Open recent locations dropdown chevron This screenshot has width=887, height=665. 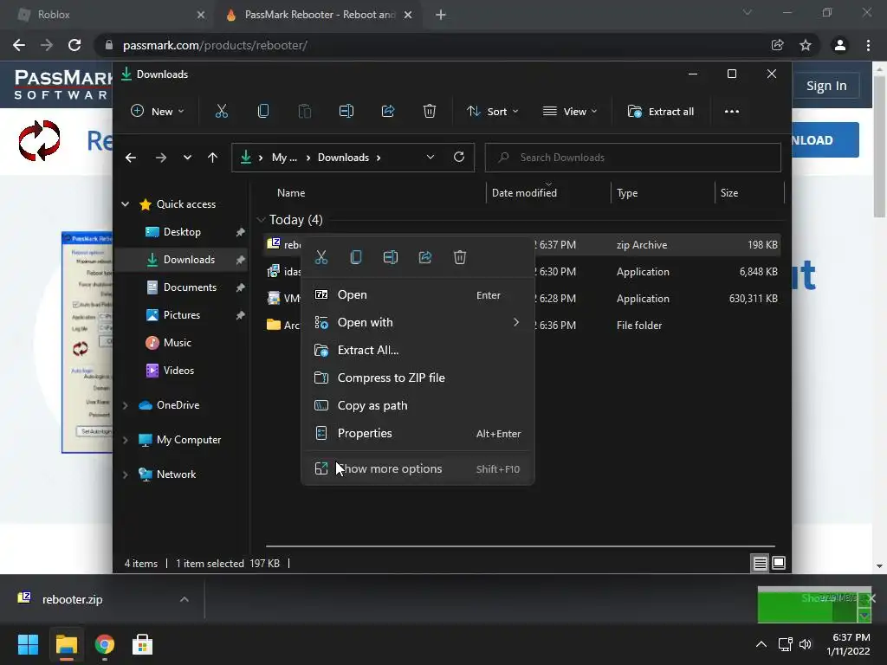coord(187,158)
